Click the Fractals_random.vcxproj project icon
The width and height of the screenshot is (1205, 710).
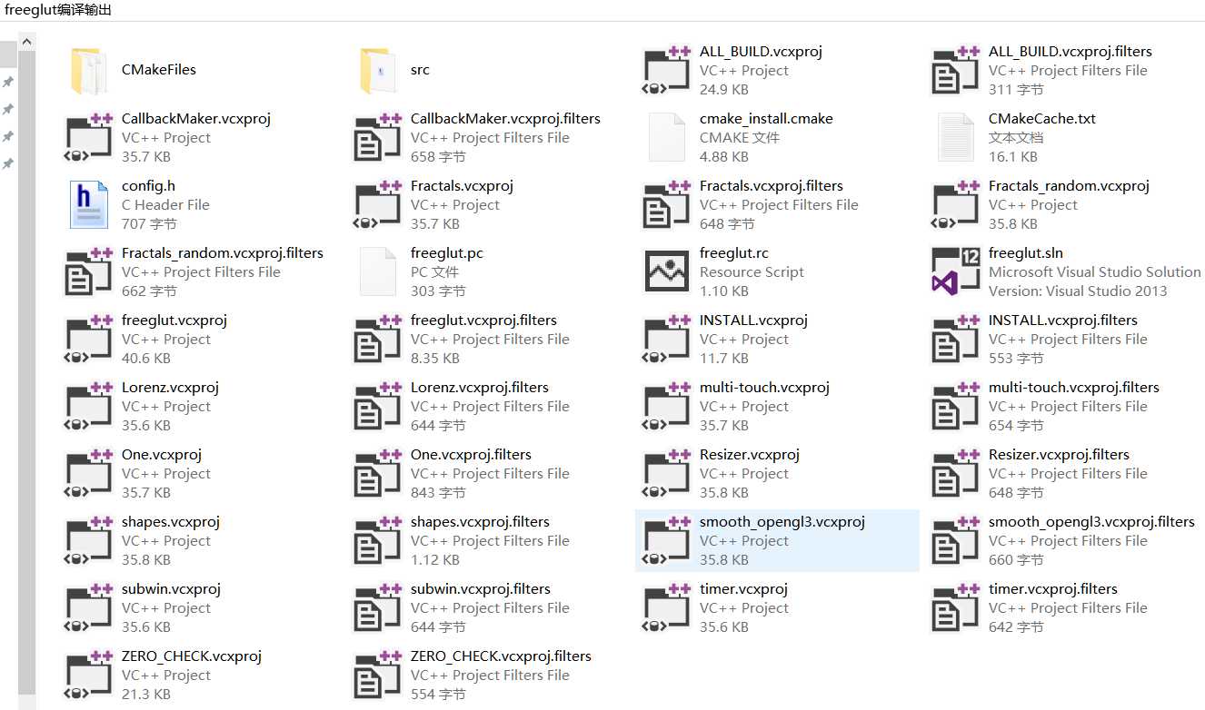tap(956, 205)
